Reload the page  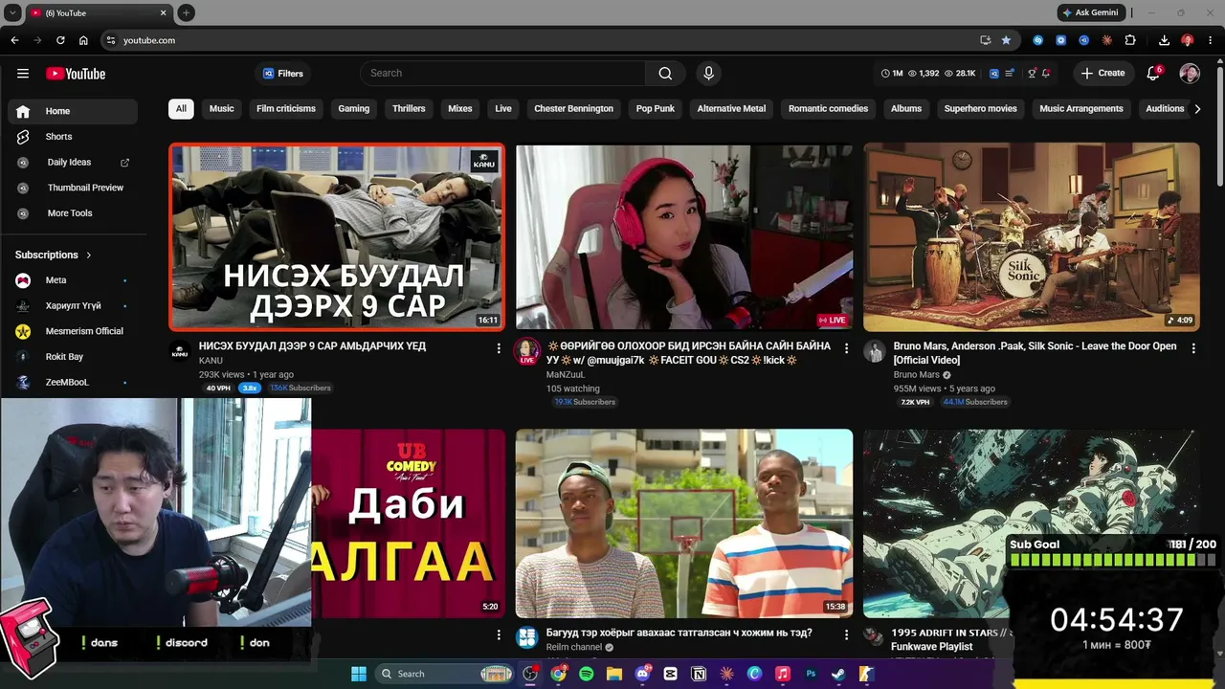(x=60, y=40)
